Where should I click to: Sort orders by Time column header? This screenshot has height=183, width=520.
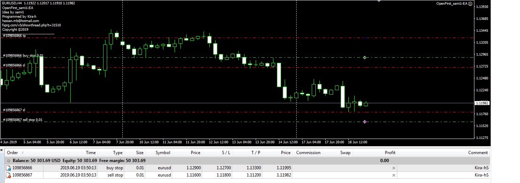click(91, 153)
